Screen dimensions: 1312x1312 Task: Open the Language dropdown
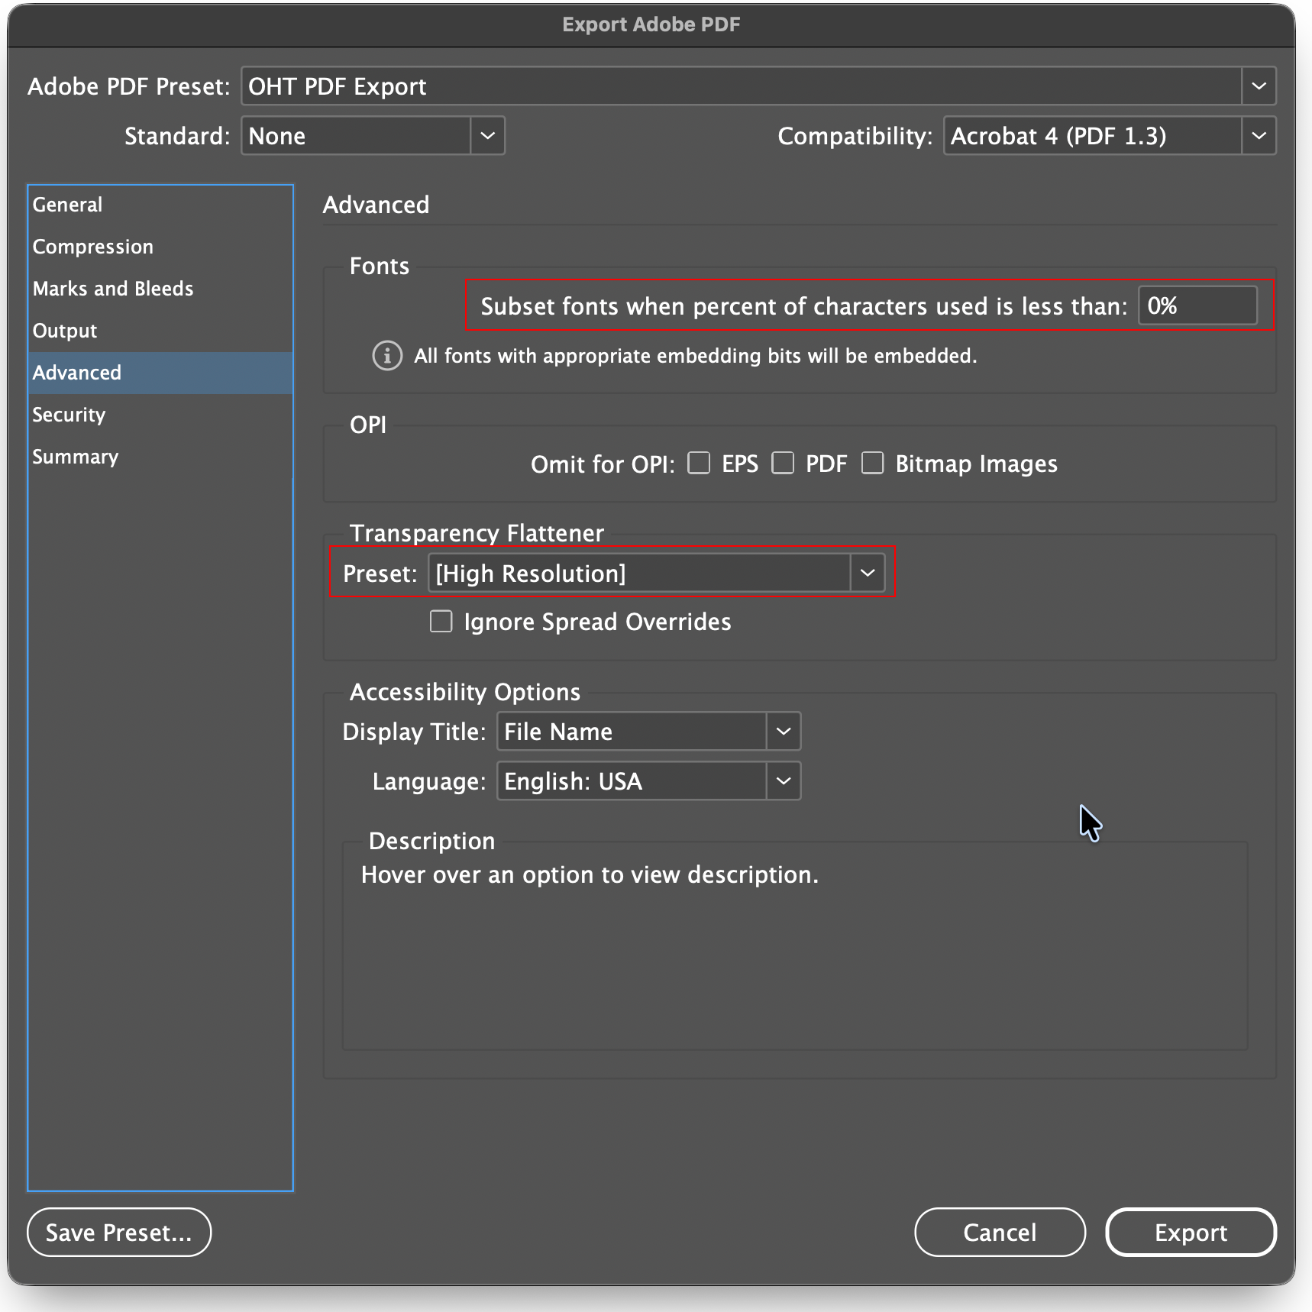tap(784, 781)
